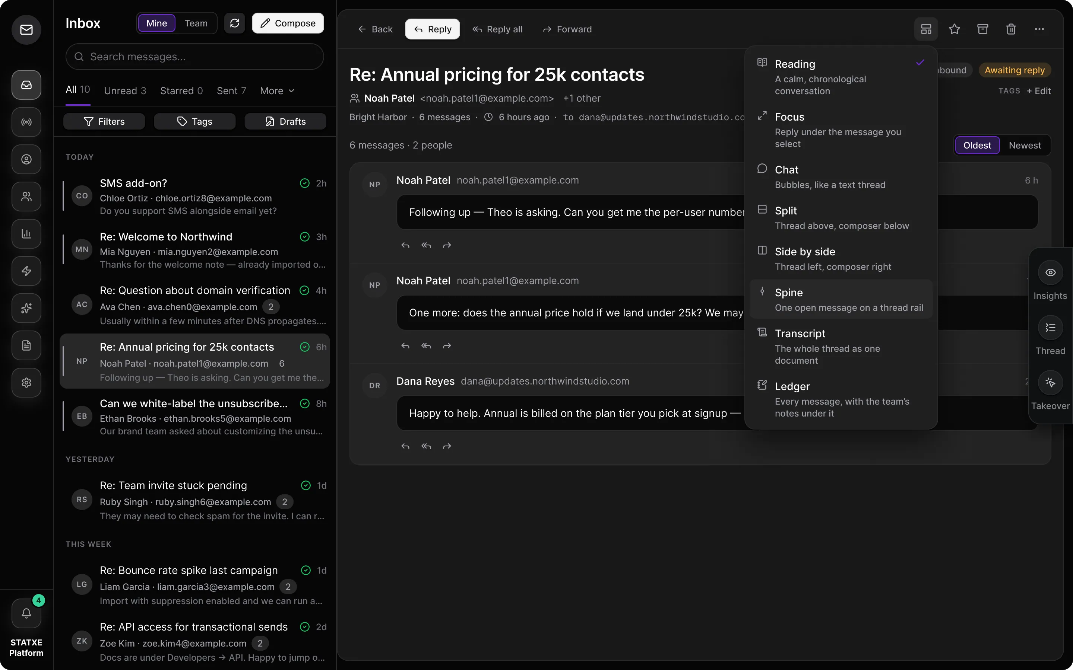The height and width of the screenshot is (670, 1073).
Task: Select the Inbox tray sidebar icon
Action: tap(26, 84)
